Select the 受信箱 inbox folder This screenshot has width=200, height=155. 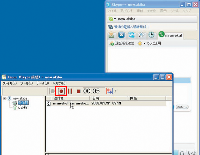point(23,103)
